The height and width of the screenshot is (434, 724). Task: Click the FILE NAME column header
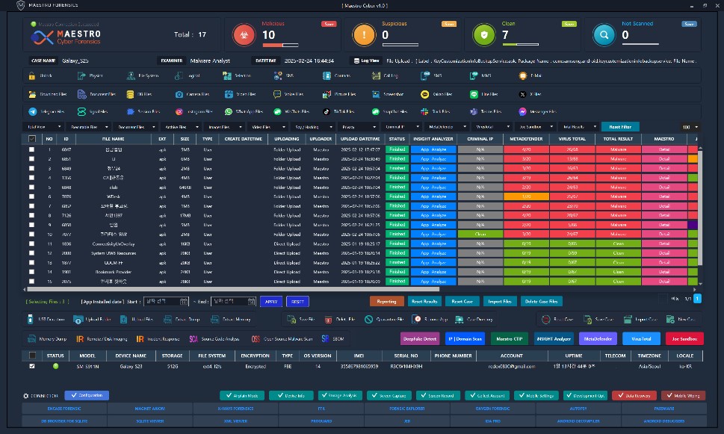click(113, 139)
